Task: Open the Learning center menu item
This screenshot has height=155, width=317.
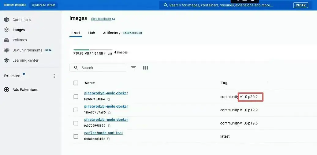Action: click(25, 60)
